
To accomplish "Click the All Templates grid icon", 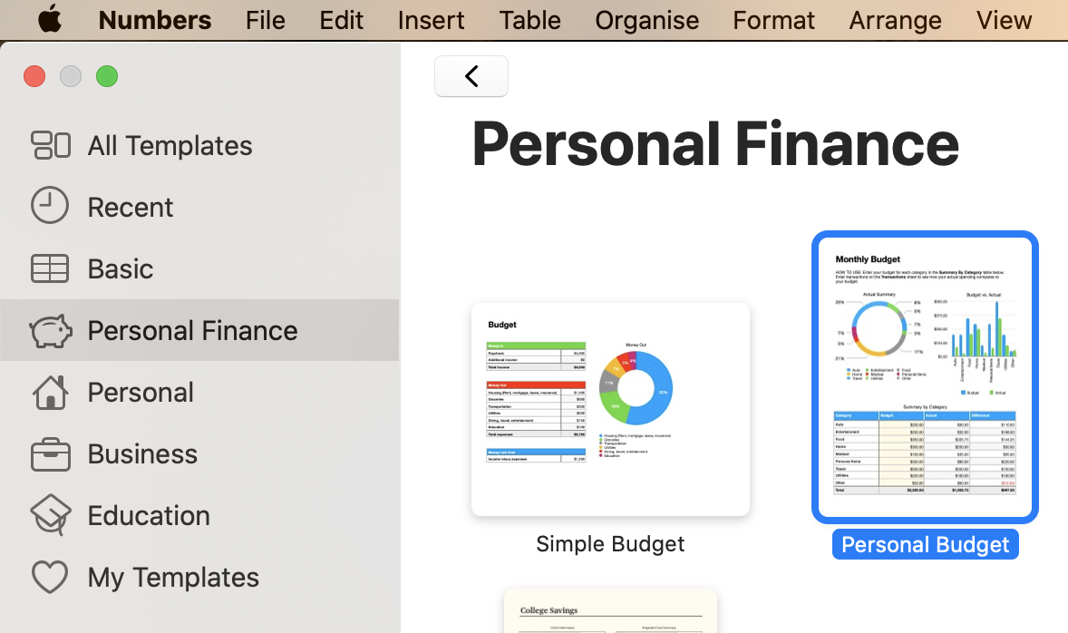I will 51,145.
